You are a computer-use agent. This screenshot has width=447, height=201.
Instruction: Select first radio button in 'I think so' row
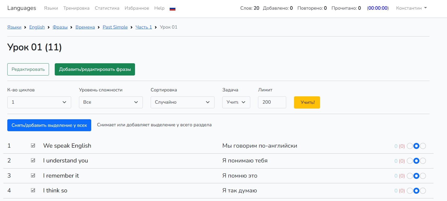[x=410, y=191]
